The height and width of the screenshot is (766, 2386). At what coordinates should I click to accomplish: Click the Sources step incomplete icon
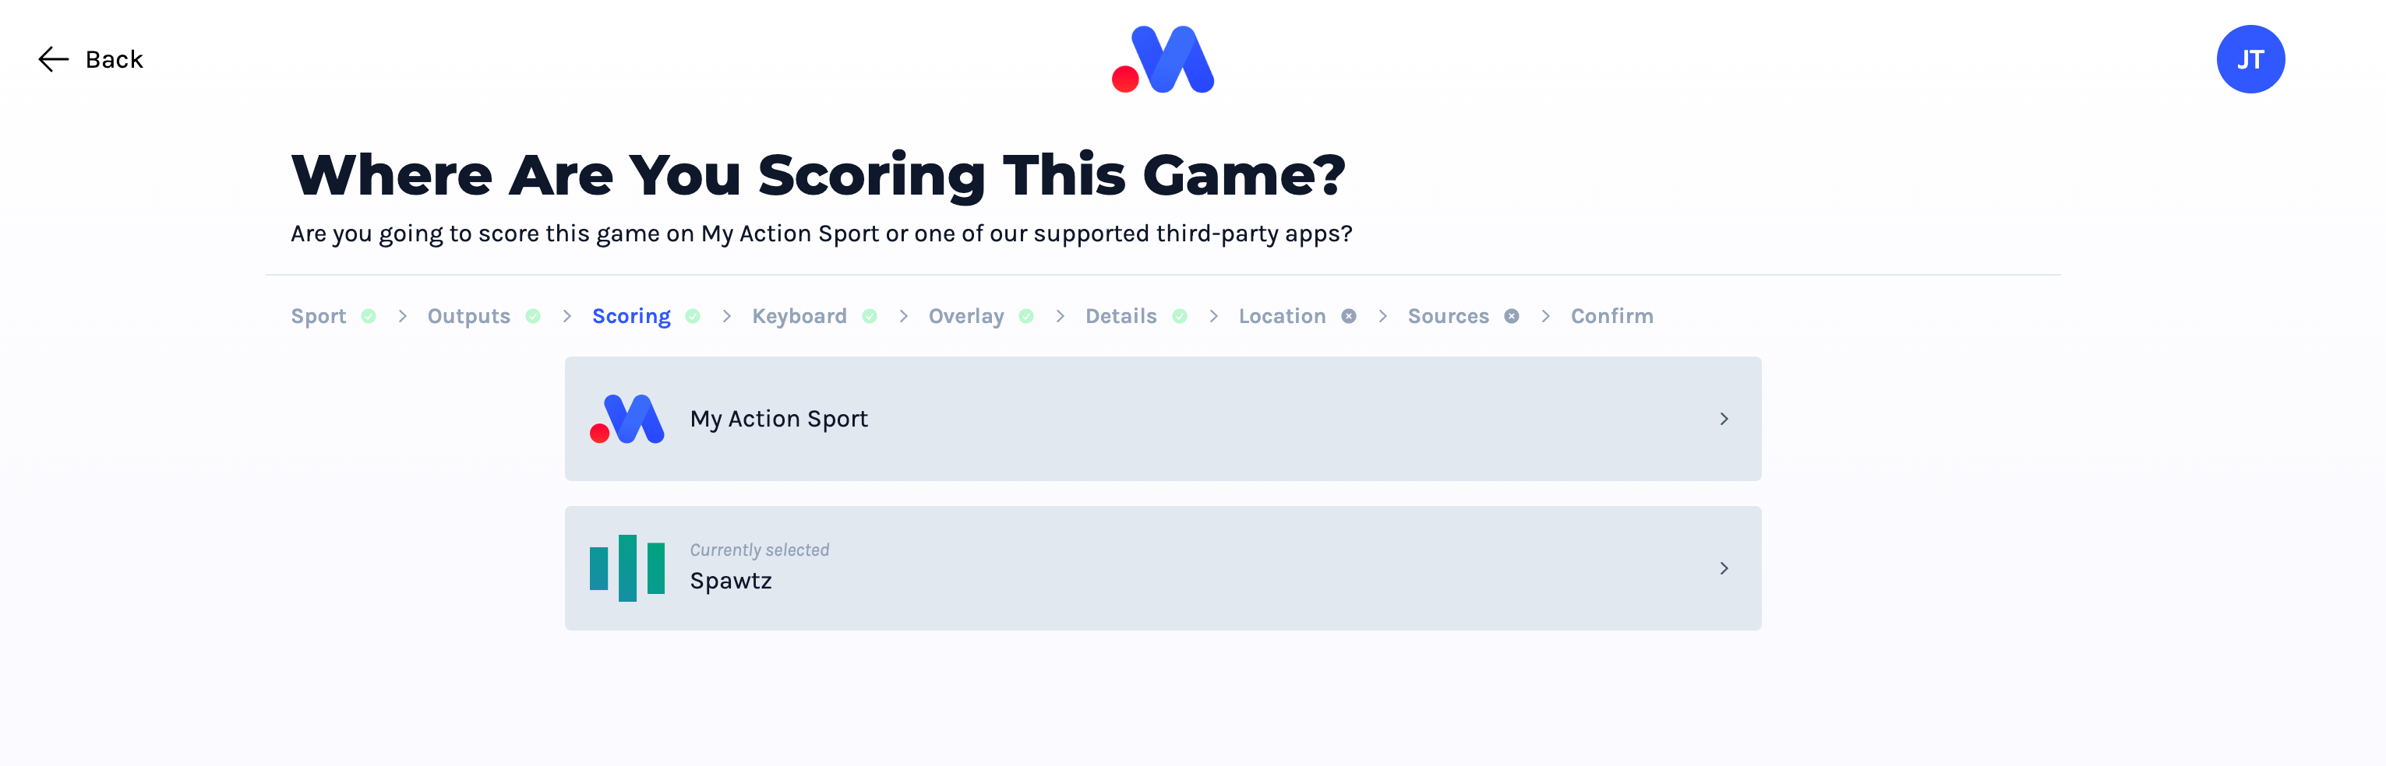click(x=1512, y=316)
